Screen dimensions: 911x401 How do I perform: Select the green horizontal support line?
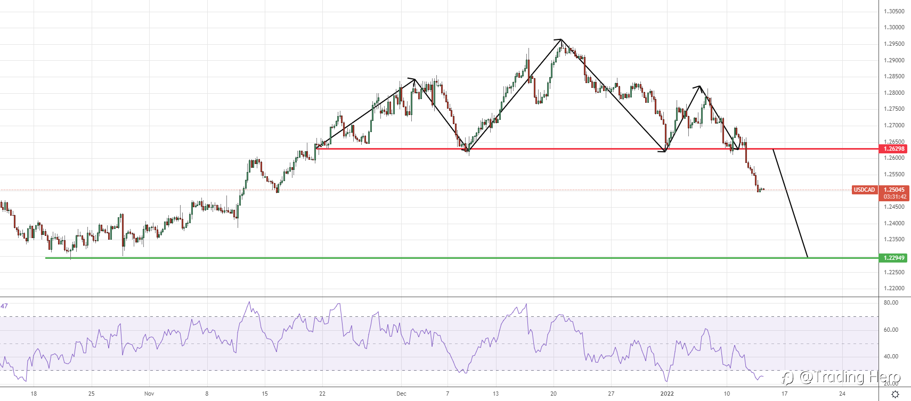click(461, 258)
